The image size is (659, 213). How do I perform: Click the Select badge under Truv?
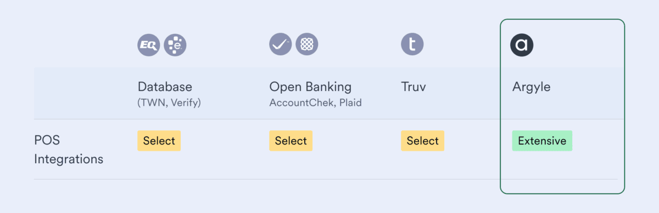pos(422,141)
